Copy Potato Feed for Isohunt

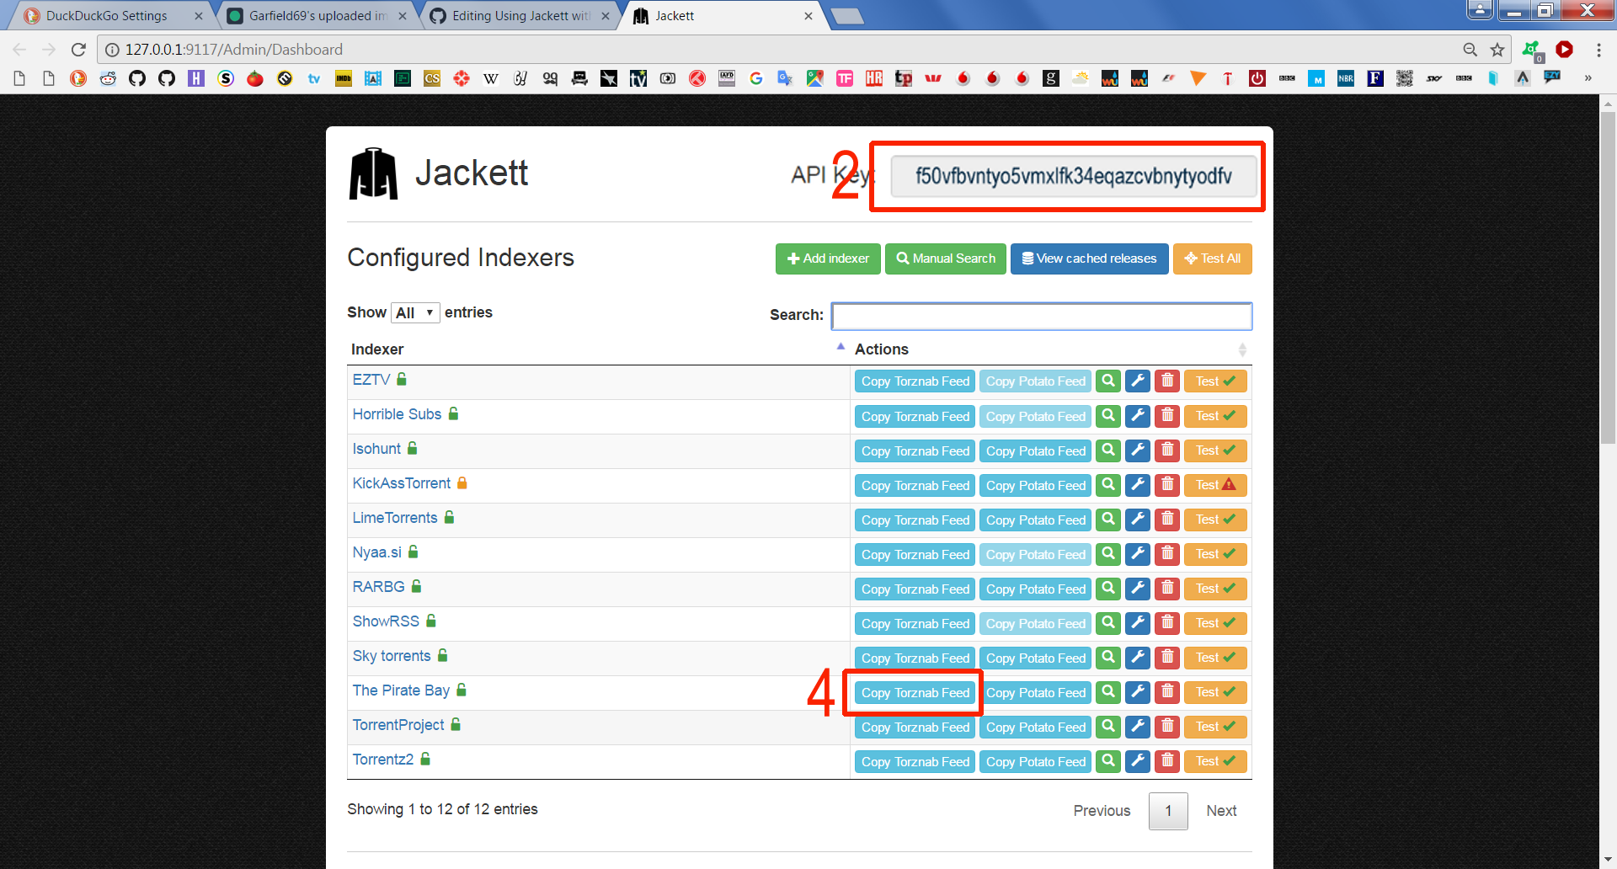pos(1035,450)
